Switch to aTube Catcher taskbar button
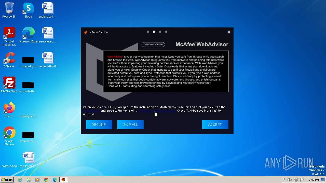This screenshot has height=183, width=326. (63, 180)
